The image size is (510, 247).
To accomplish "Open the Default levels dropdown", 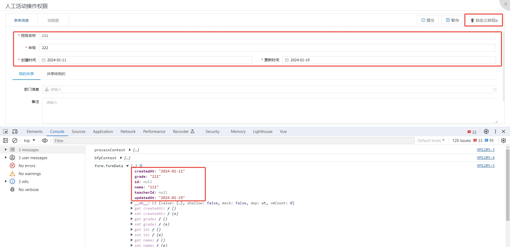I will point(431,141).
